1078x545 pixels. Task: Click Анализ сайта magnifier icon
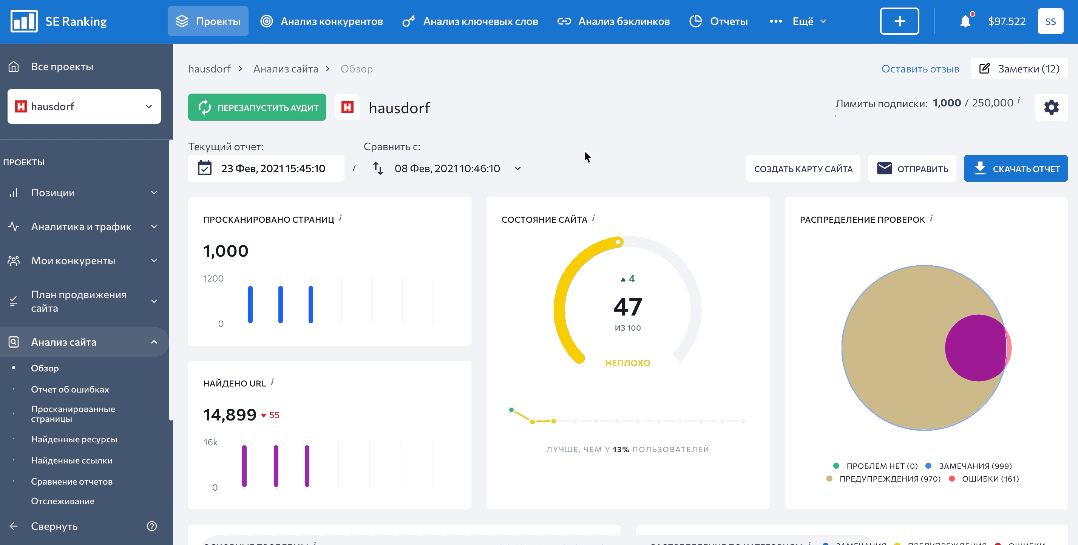coord(13,342)
